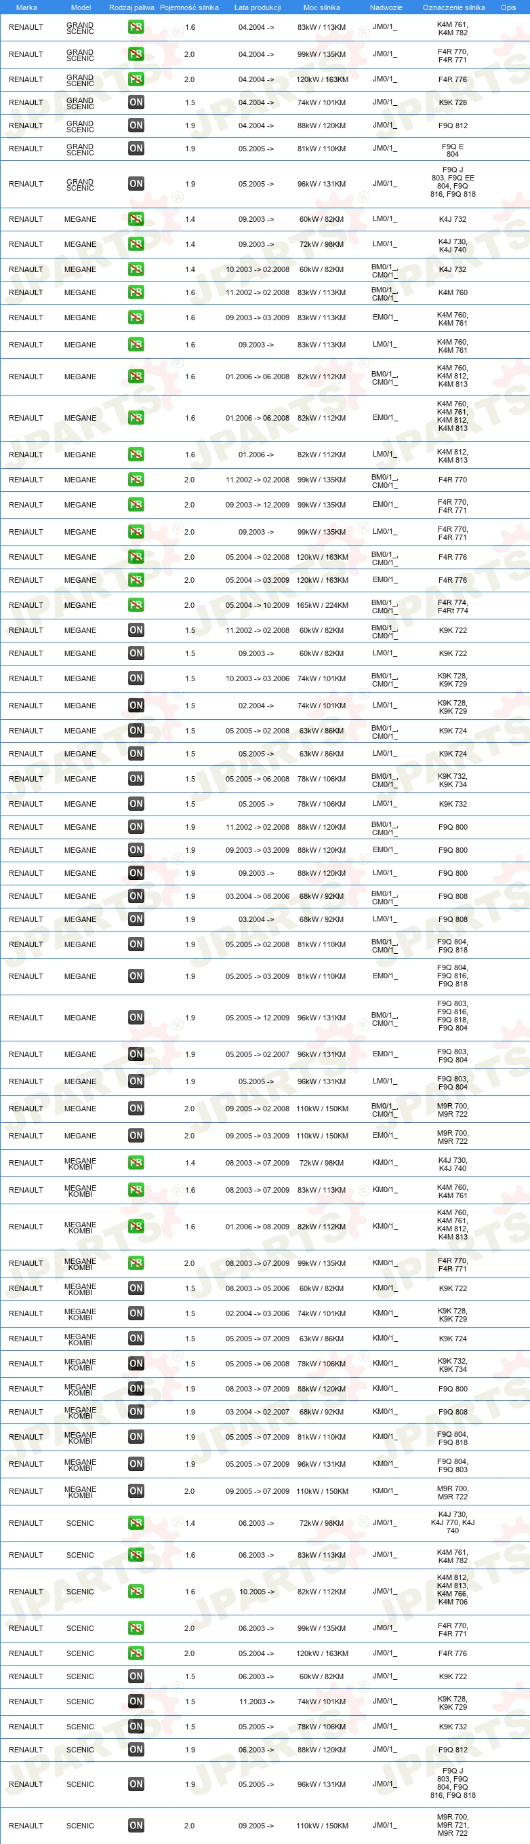The height and width of the screenshot is (1844, 530).
Task: Click ON icon in SCENIC M9R 721 row
Action: click(136, 1826)
